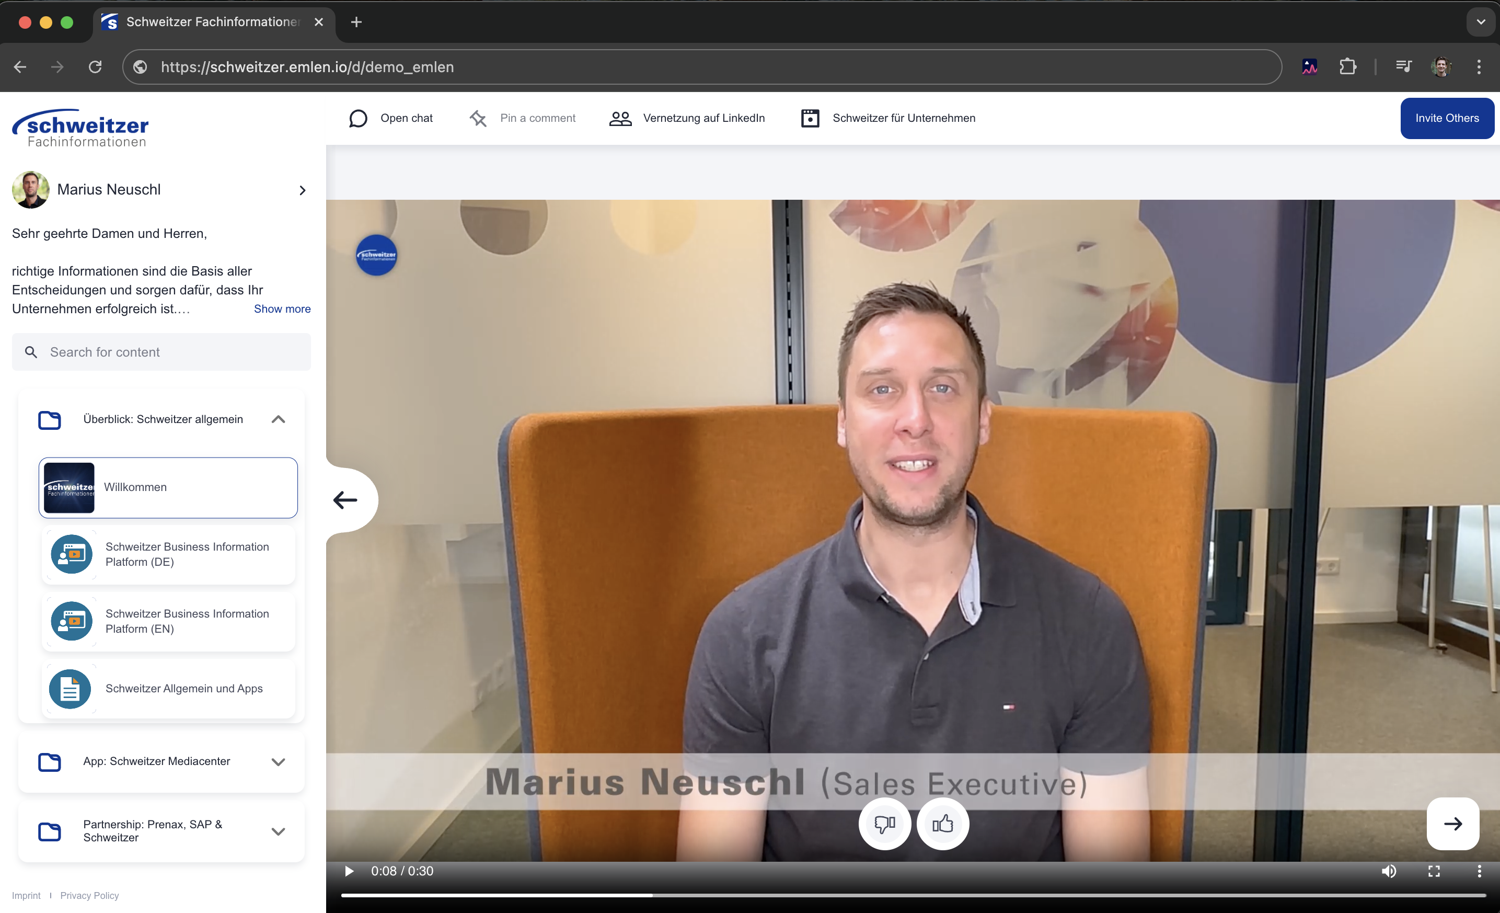Open video player three-dot options menu
The height and width of the screenshot is (913, 1500).
pyautogui.click(x=1479, y=871)
